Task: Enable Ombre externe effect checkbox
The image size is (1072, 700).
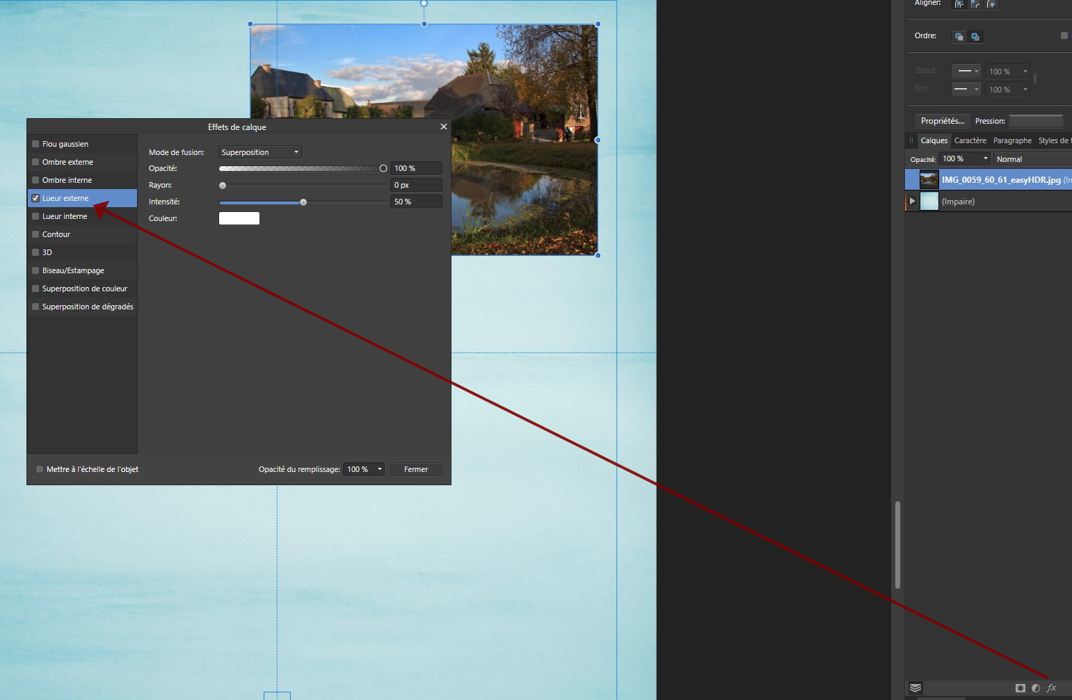Action: click(x=35, y=162)
